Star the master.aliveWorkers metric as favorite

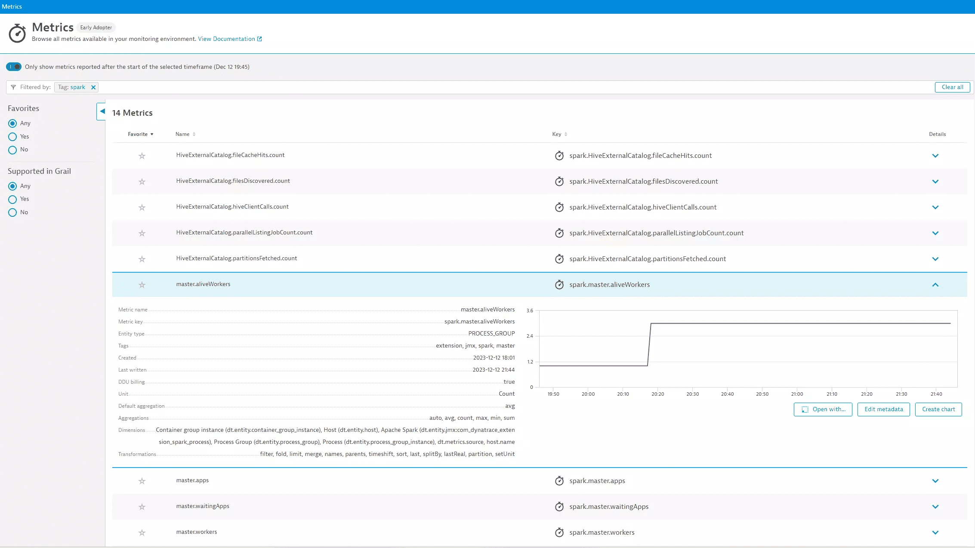click(x=142, y=285)
